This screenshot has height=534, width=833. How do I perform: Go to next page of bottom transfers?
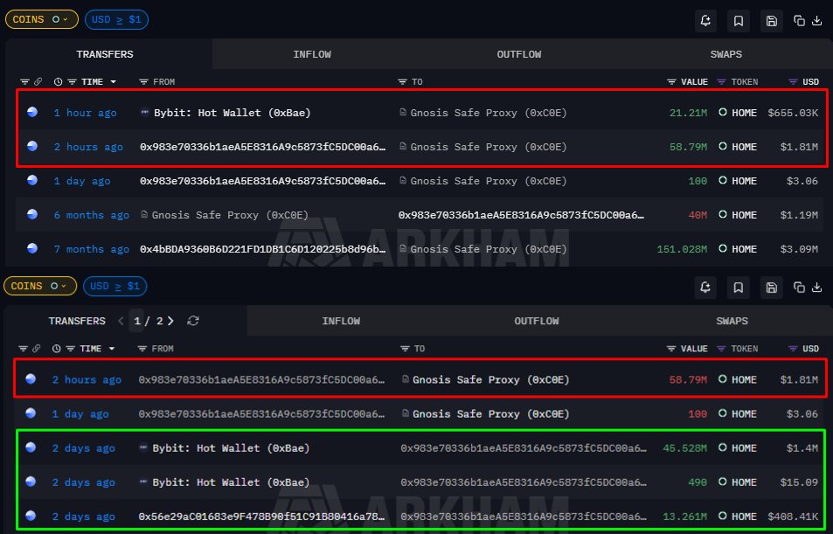pyautogui.click(x=170, y=321)
